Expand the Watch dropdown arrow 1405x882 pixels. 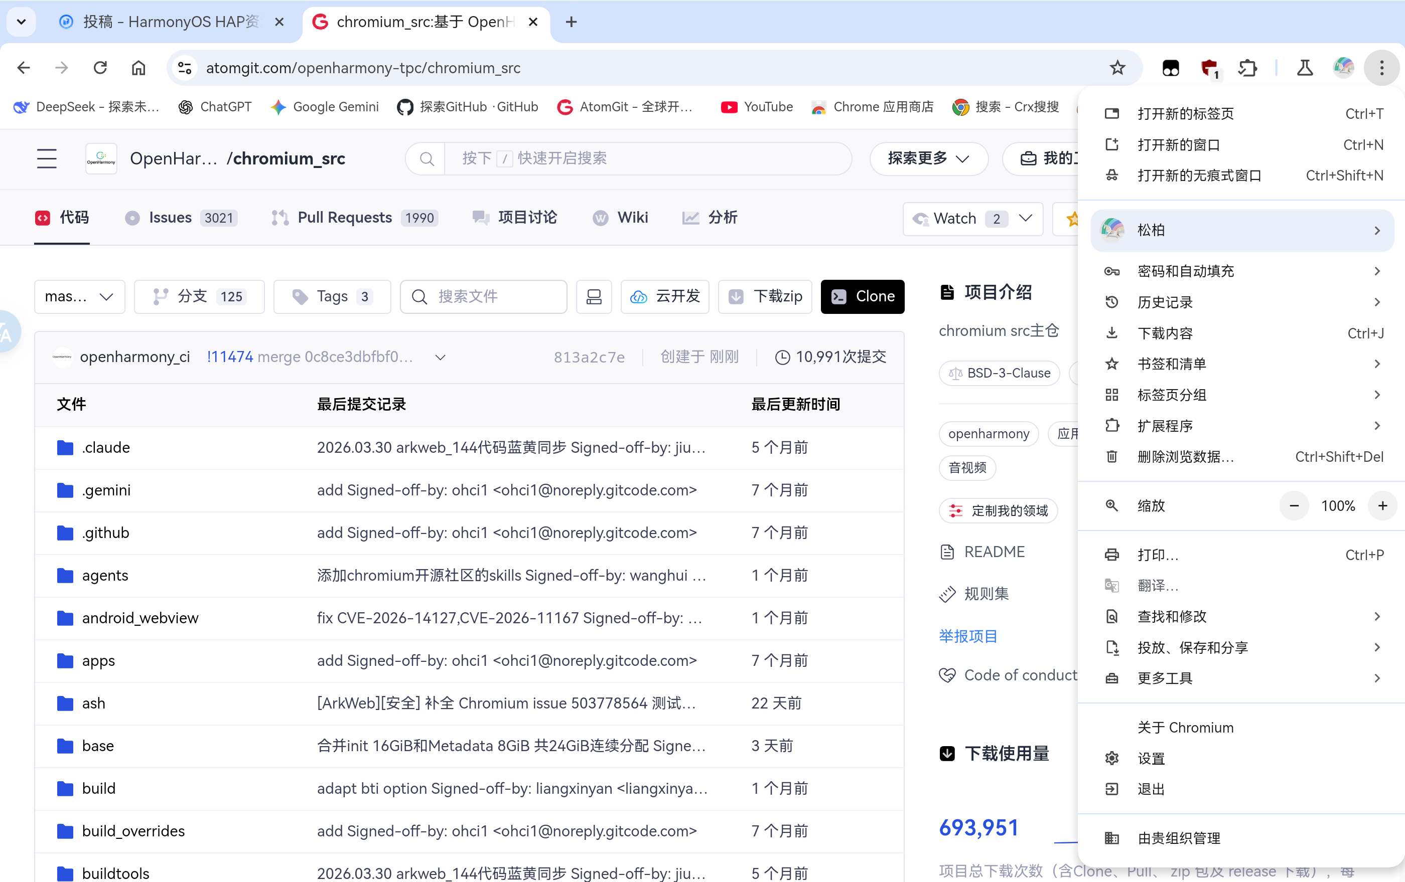1025,218
